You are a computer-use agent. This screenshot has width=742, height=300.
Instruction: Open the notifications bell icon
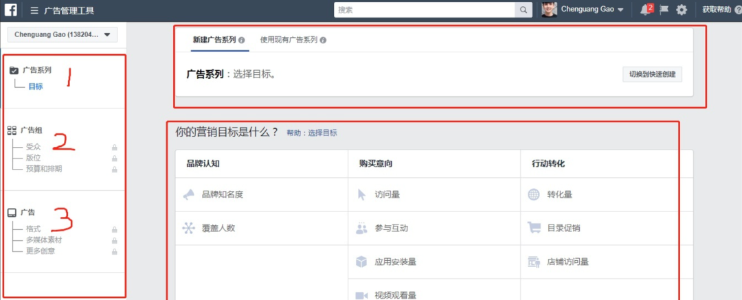[x=644, y=10]
